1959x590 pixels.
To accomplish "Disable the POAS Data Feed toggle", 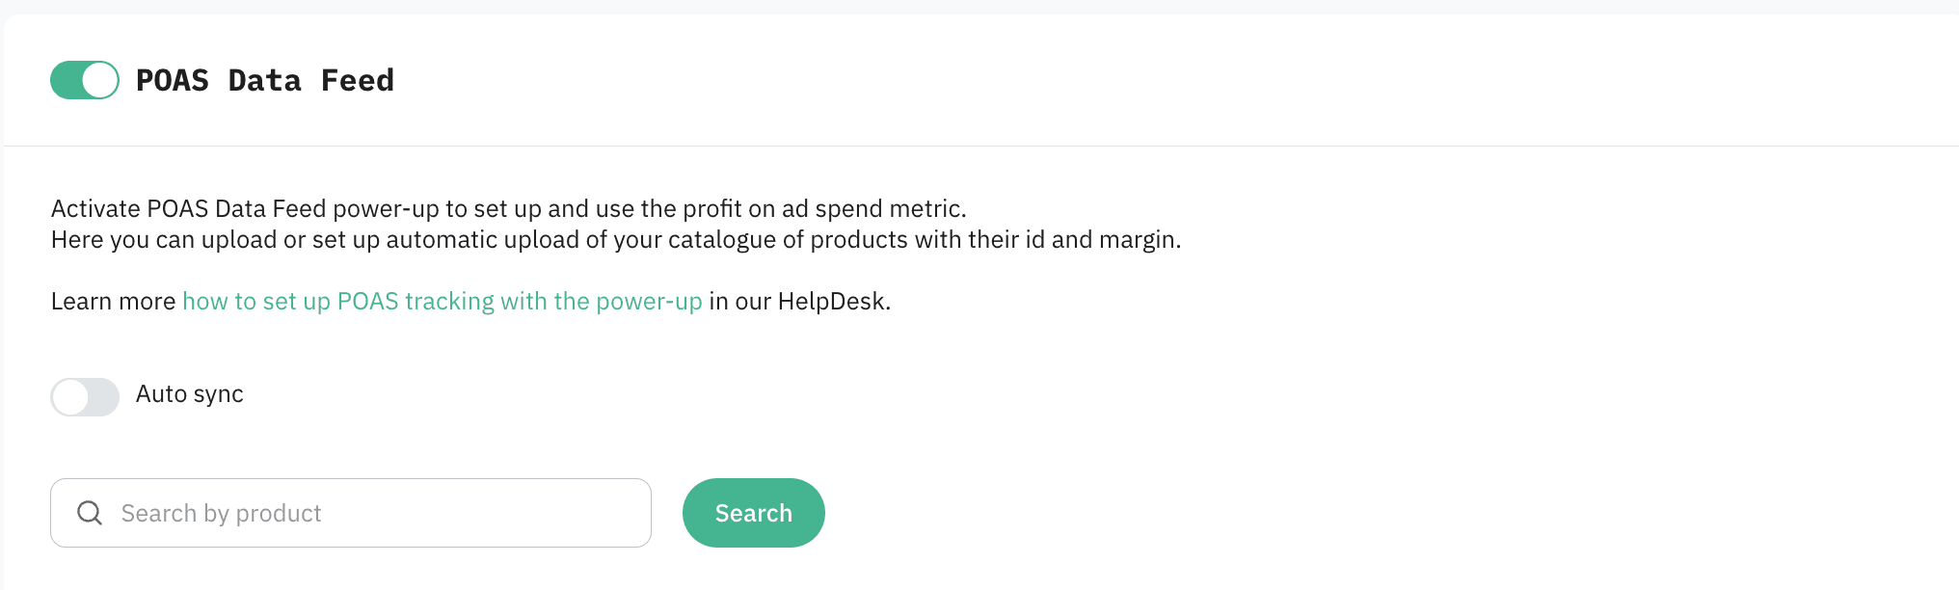I will click(85, 80).
